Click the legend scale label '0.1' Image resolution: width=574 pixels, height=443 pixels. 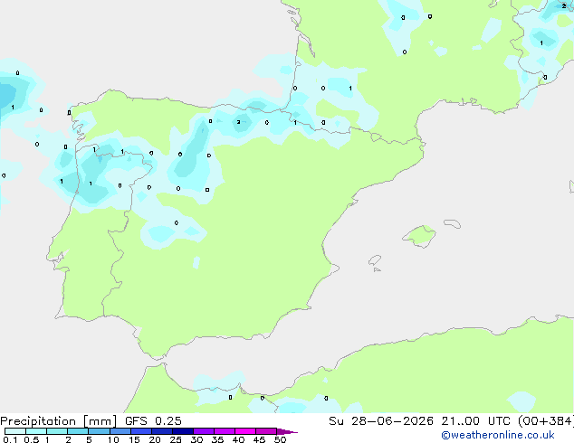click(x=10, y=439)
